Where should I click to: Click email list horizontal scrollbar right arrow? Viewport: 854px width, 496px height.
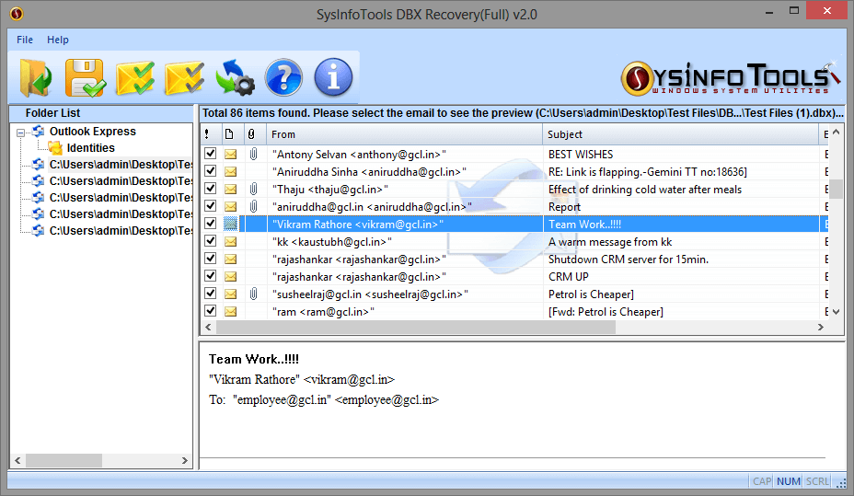(x=821, y=328)
